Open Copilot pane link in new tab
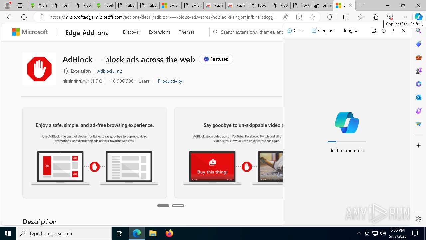 click(x=374, y=31)
